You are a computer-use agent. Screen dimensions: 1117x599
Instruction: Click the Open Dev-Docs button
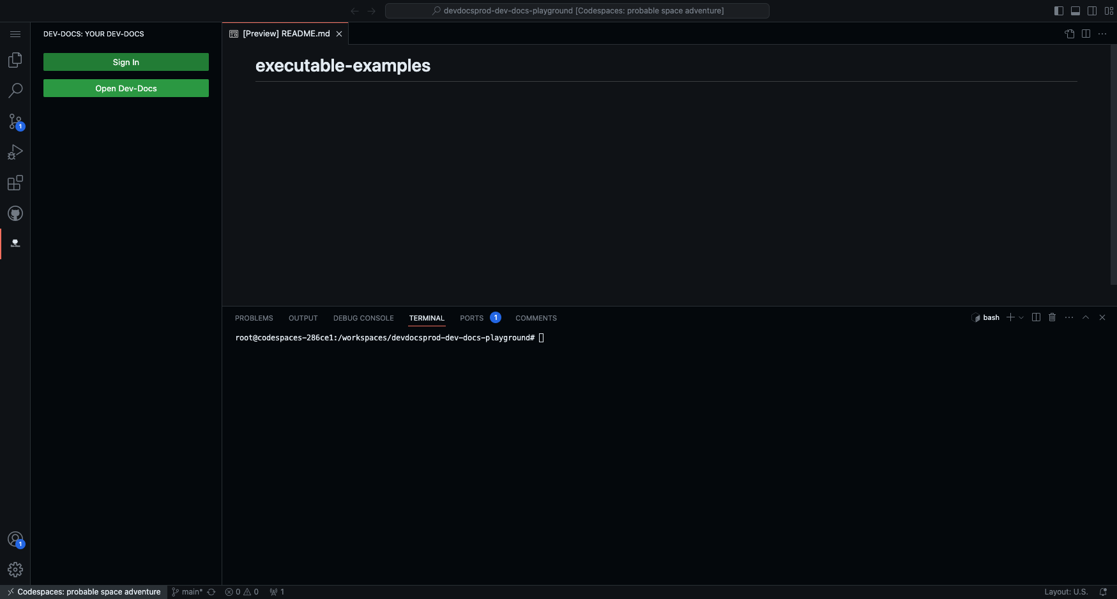[x=126, y=88]
